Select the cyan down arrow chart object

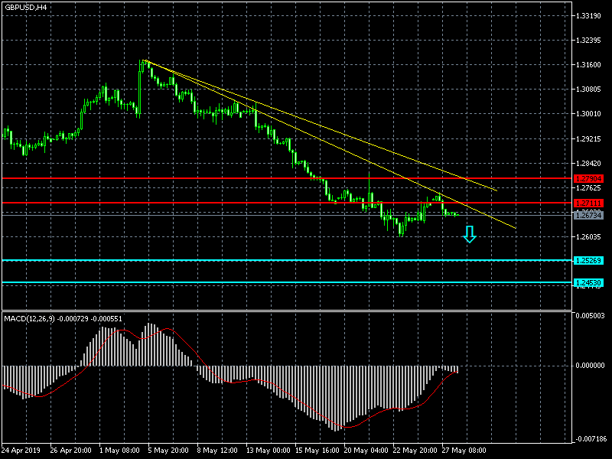pyautogui.click(x=470, y=234)
